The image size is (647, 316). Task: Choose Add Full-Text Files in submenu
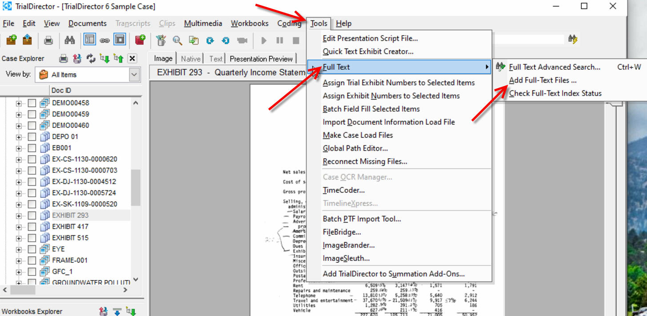[x=543, y=80]
